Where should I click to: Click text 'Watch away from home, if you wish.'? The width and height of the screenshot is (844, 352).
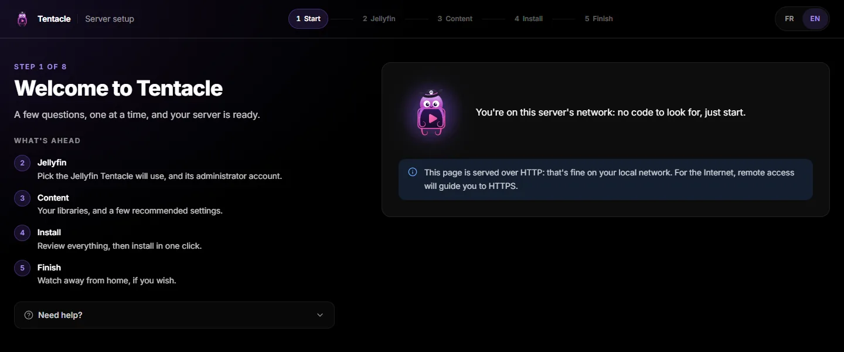coord(107,280)
